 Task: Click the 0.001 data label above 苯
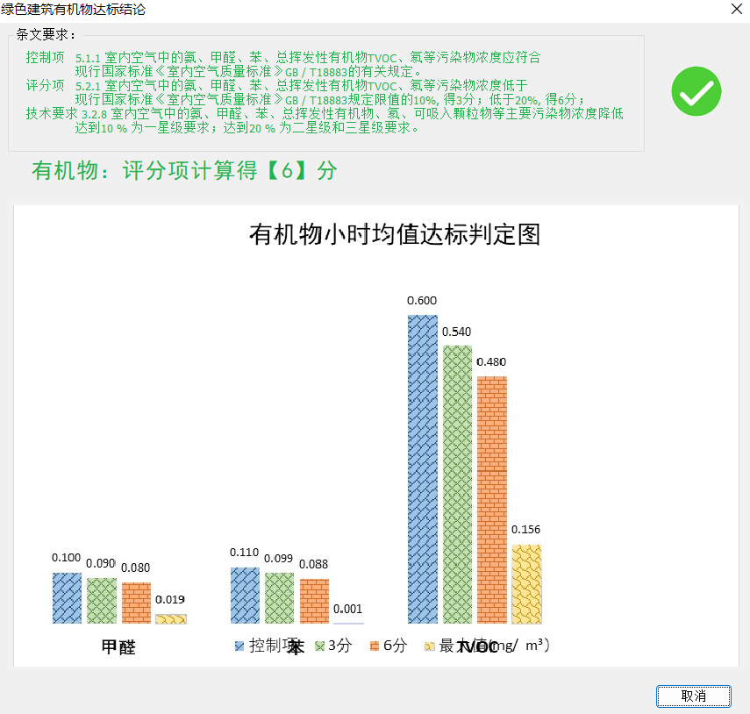[348, 608]
